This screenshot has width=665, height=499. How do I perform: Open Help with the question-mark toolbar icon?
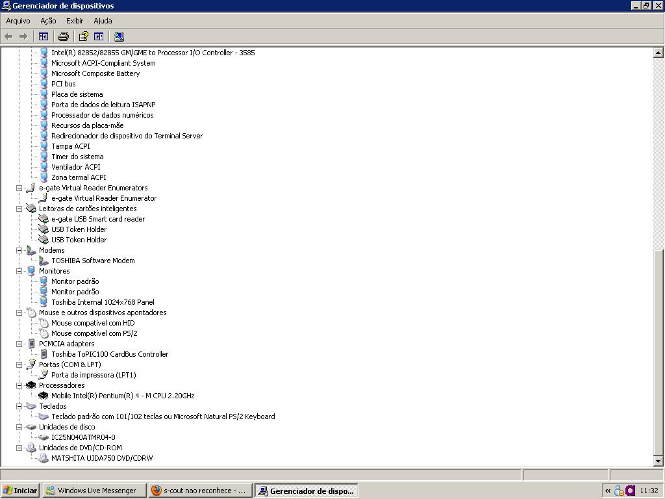84,36
